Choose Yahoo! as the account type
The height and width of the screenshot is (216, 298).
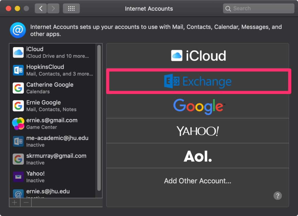click(x=198, y=131)
